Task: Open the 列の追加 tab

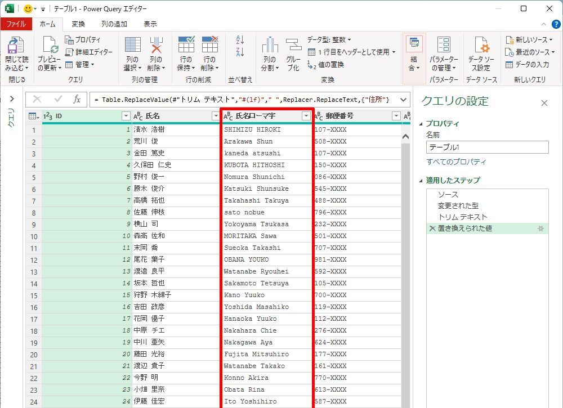Action: (114, 24)
